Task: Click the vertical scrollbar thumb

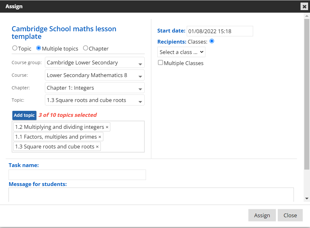Action: click(x=307, y=94)
